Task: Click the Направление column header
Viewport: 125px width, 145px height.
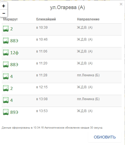Action: [x=88, y=19]
